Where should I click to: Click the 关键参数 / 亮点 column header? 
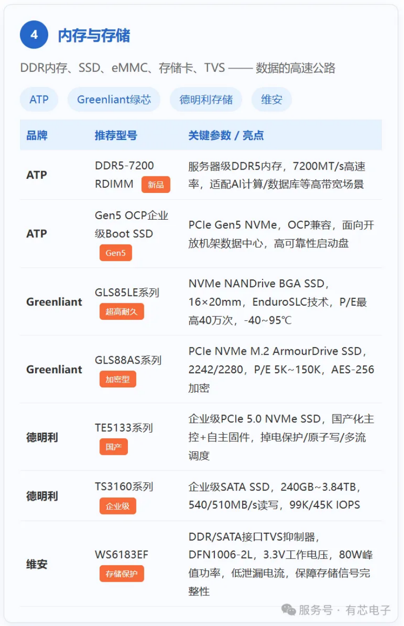226,135
